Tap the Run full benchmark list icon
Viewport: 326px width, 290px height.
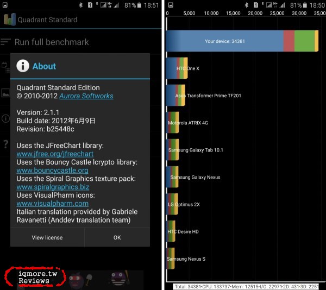pos(5,42)
